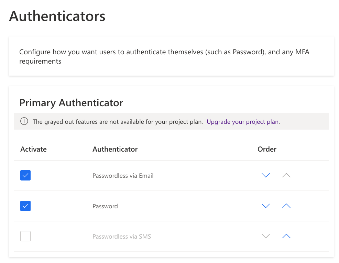Viewport: 339px width, 263px height.
Task: Click the Primary Authenticator heading
Action: coord(71,102)
